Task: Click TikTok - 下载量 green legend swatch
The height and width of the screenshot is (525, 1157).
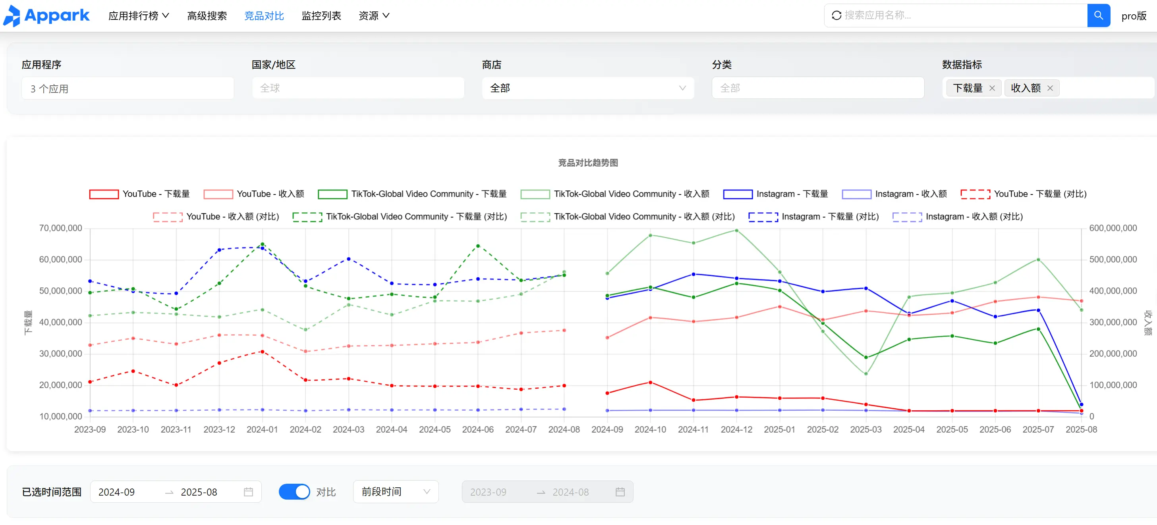Action: click(x=332, y=194)
